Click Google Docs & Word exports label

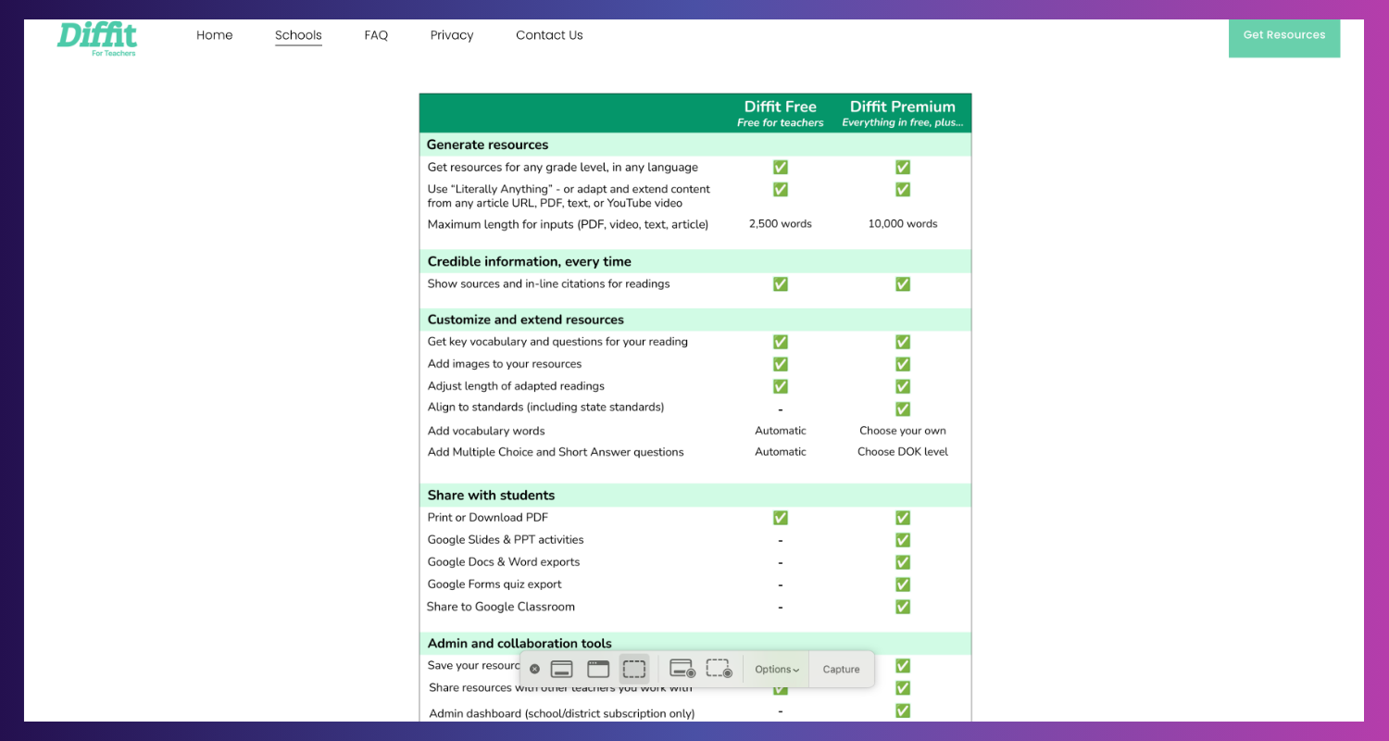[x=504, y=562]
